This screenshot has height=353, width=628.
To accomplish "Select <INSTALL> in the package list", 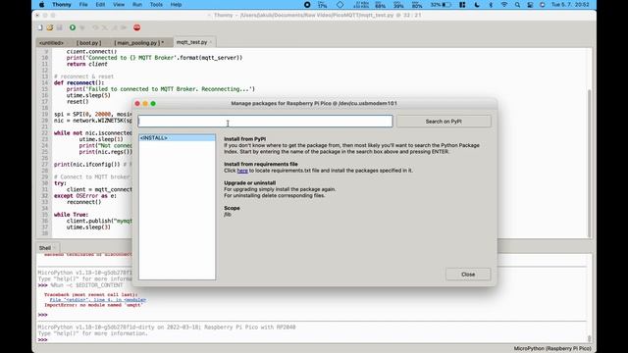I will point(177,137).
